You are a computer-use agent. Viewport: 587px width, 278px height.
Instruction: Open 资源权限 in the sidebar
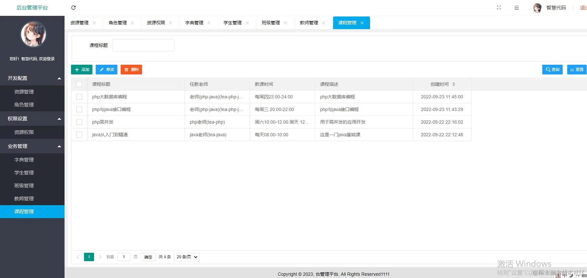coord(32,132)
